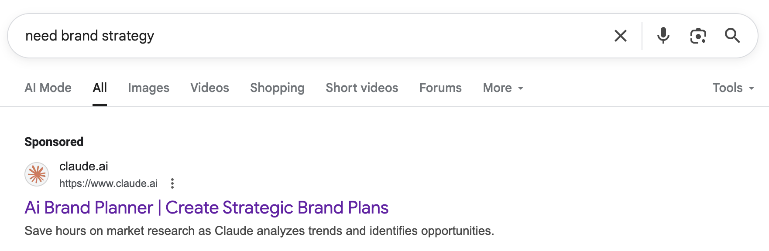Clear the search query with the X icon

point(620,36)
